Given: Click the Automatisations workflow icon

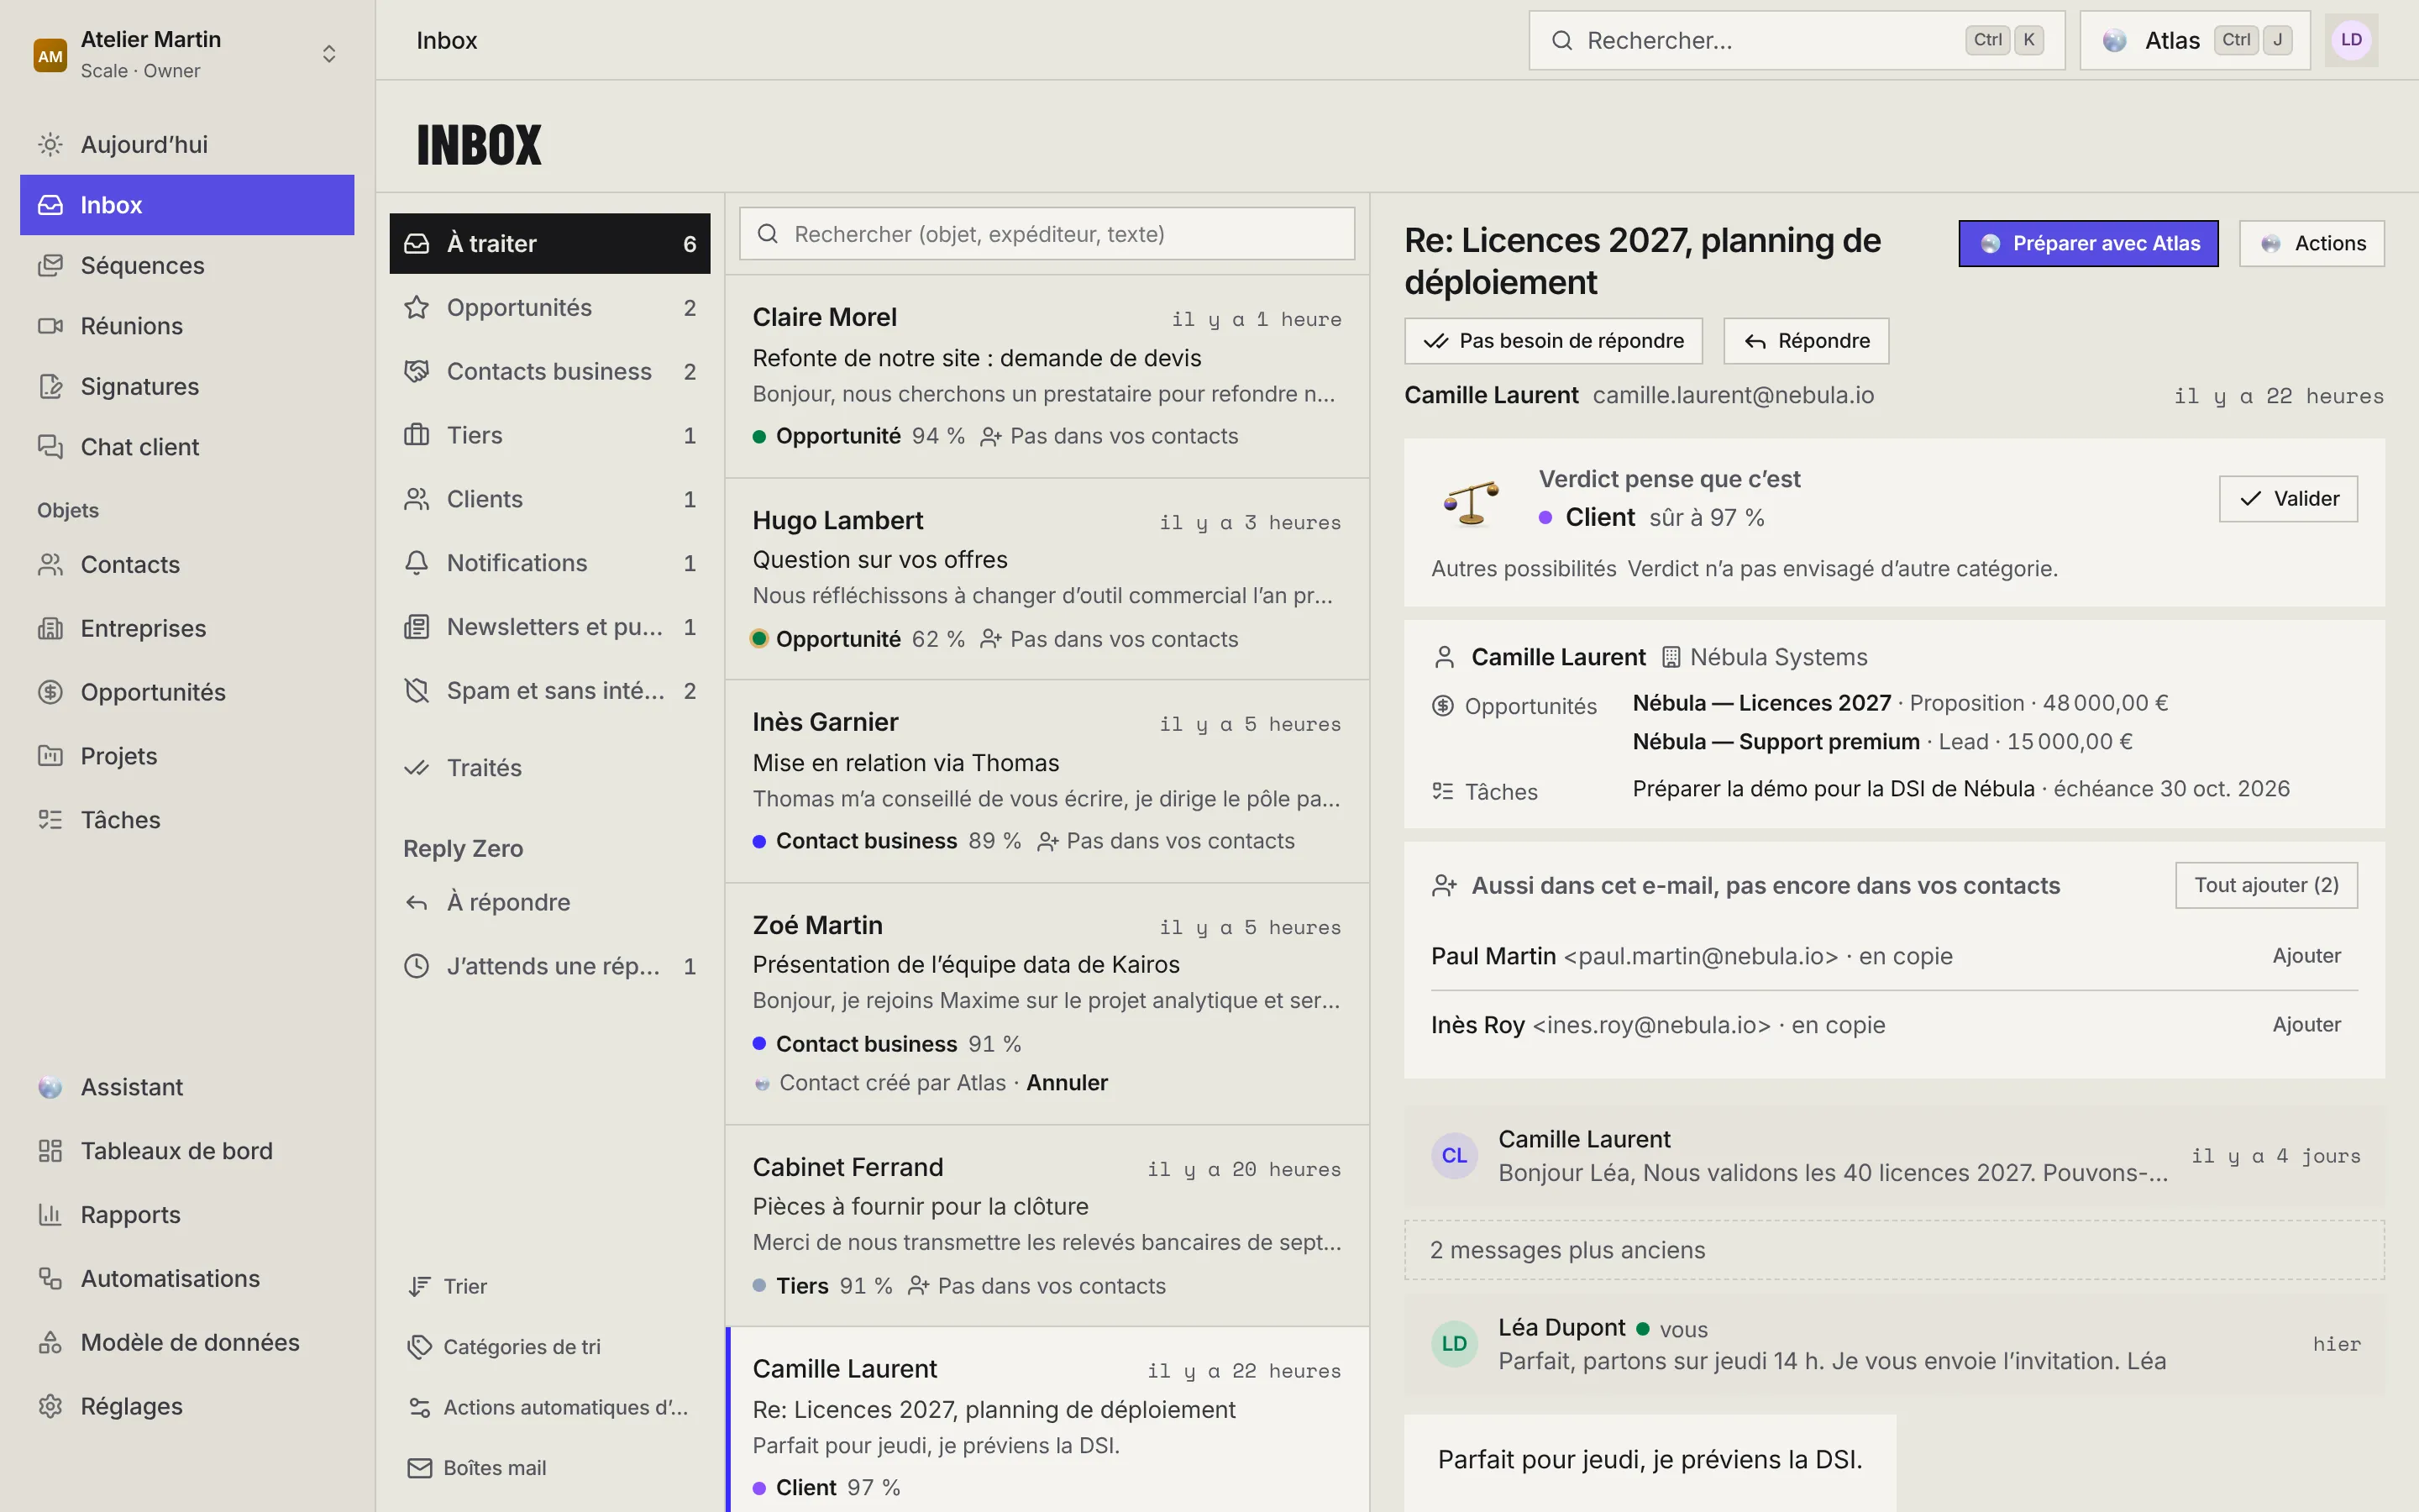Looking at the screenshot, I should (50, 1279).
